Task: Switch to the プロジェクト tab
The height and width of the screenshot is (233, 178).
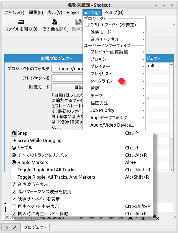Action: click(35, 227)
